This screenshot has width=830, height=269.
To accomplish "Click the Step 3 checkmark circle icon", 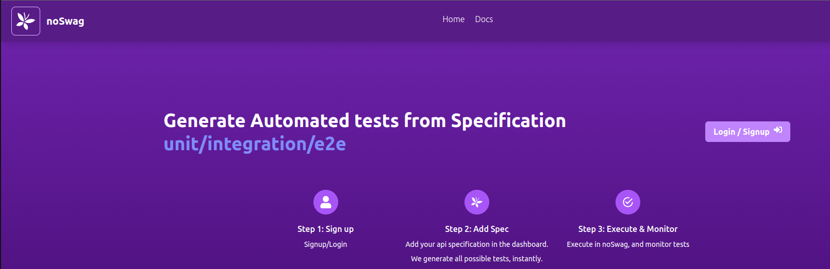I will point(628,202).
